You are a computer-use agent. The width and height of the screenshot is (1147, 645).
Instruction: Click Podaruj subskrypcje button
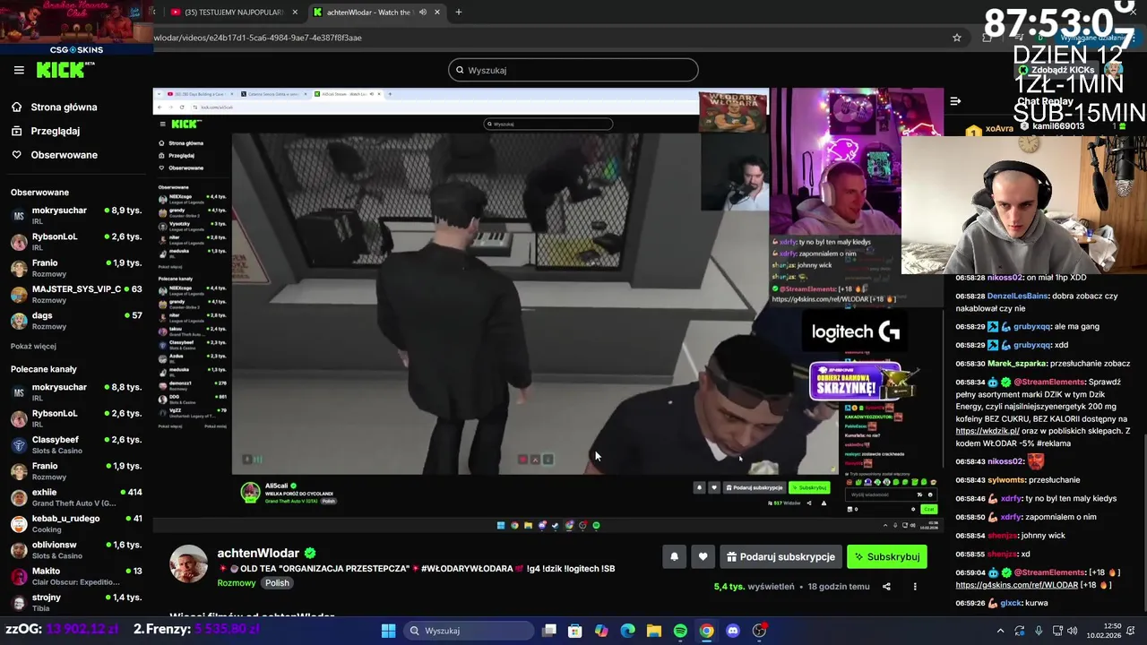click(780, 556)
